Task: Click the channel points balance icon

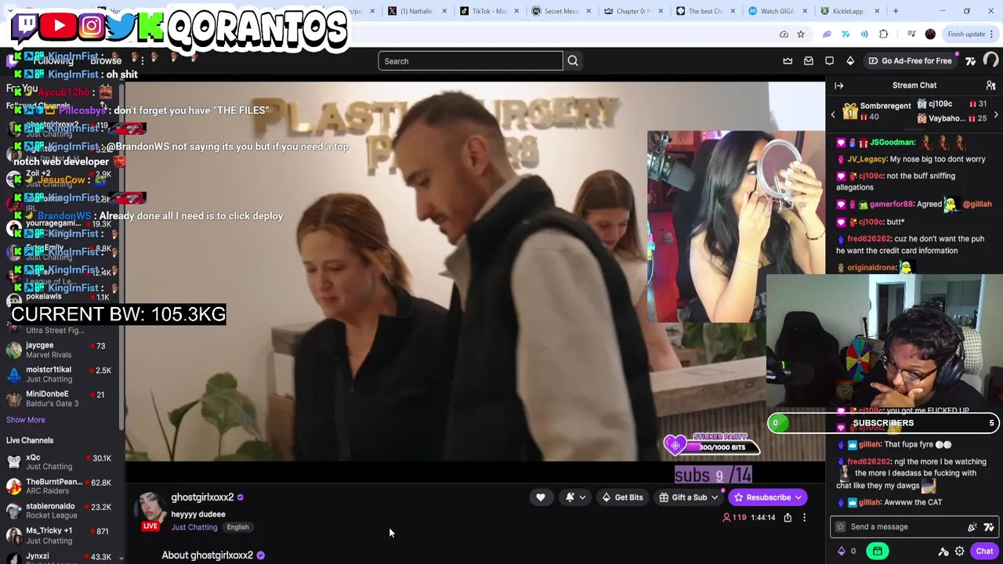Action: 842,551
